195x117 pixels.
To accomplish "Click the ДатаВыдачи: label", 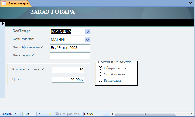I will (x=23, y=55).
